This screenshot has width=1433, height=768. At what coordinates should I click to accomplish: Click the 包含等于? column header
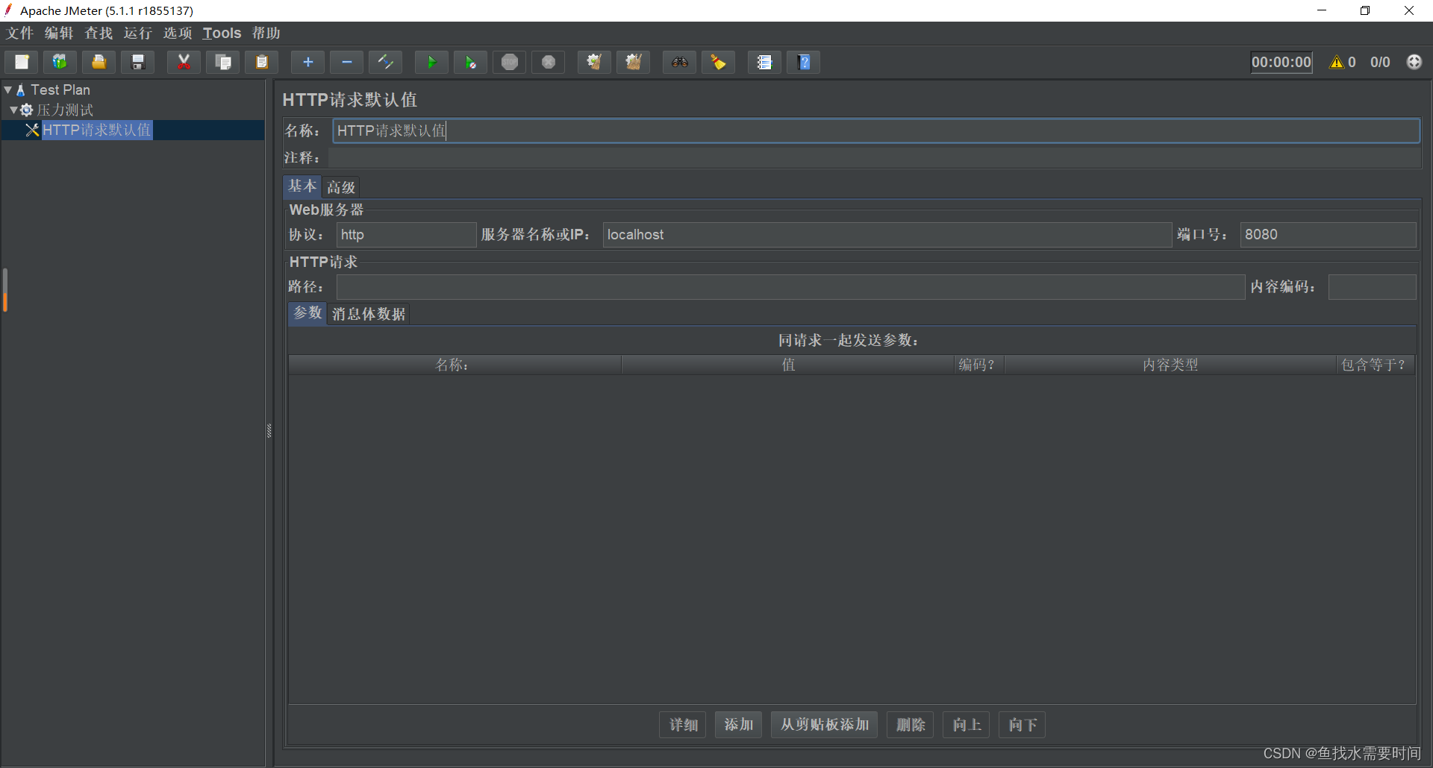(1376, 365)
